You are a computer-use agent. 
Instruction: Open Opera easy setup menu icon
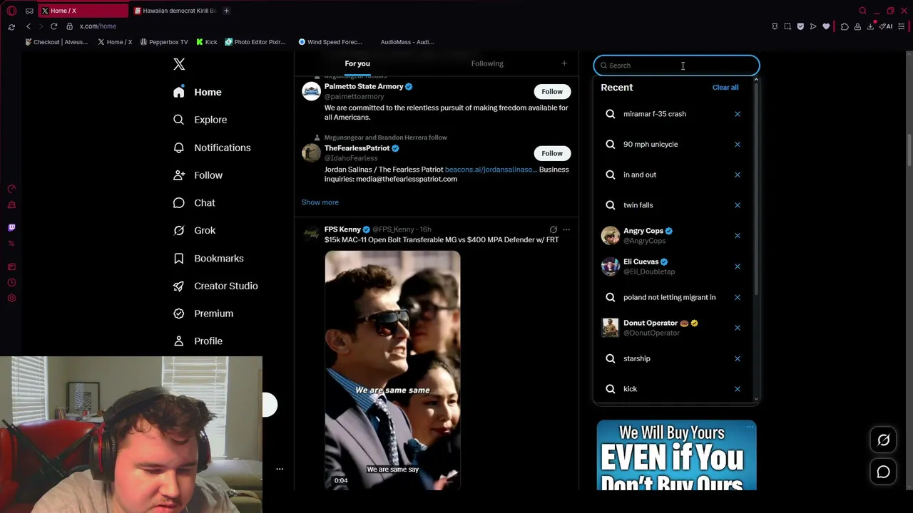click(x=902, y=26)
